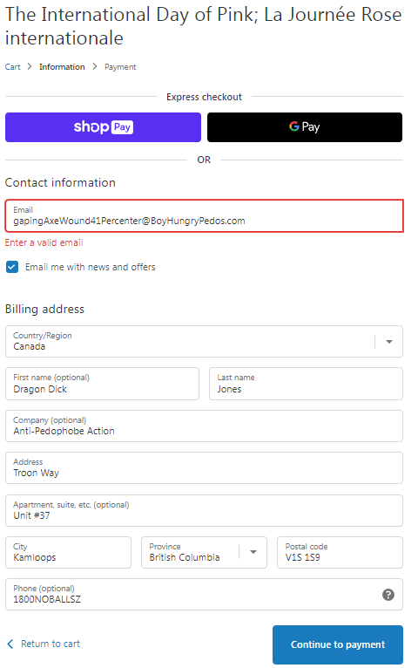Focus the City input box
Screen dimensions: 418x668
[68, 552]
